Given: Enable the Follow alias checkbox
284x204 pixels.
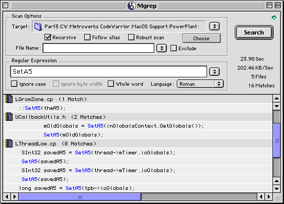Looking at the screenshot, I should 87,37.
